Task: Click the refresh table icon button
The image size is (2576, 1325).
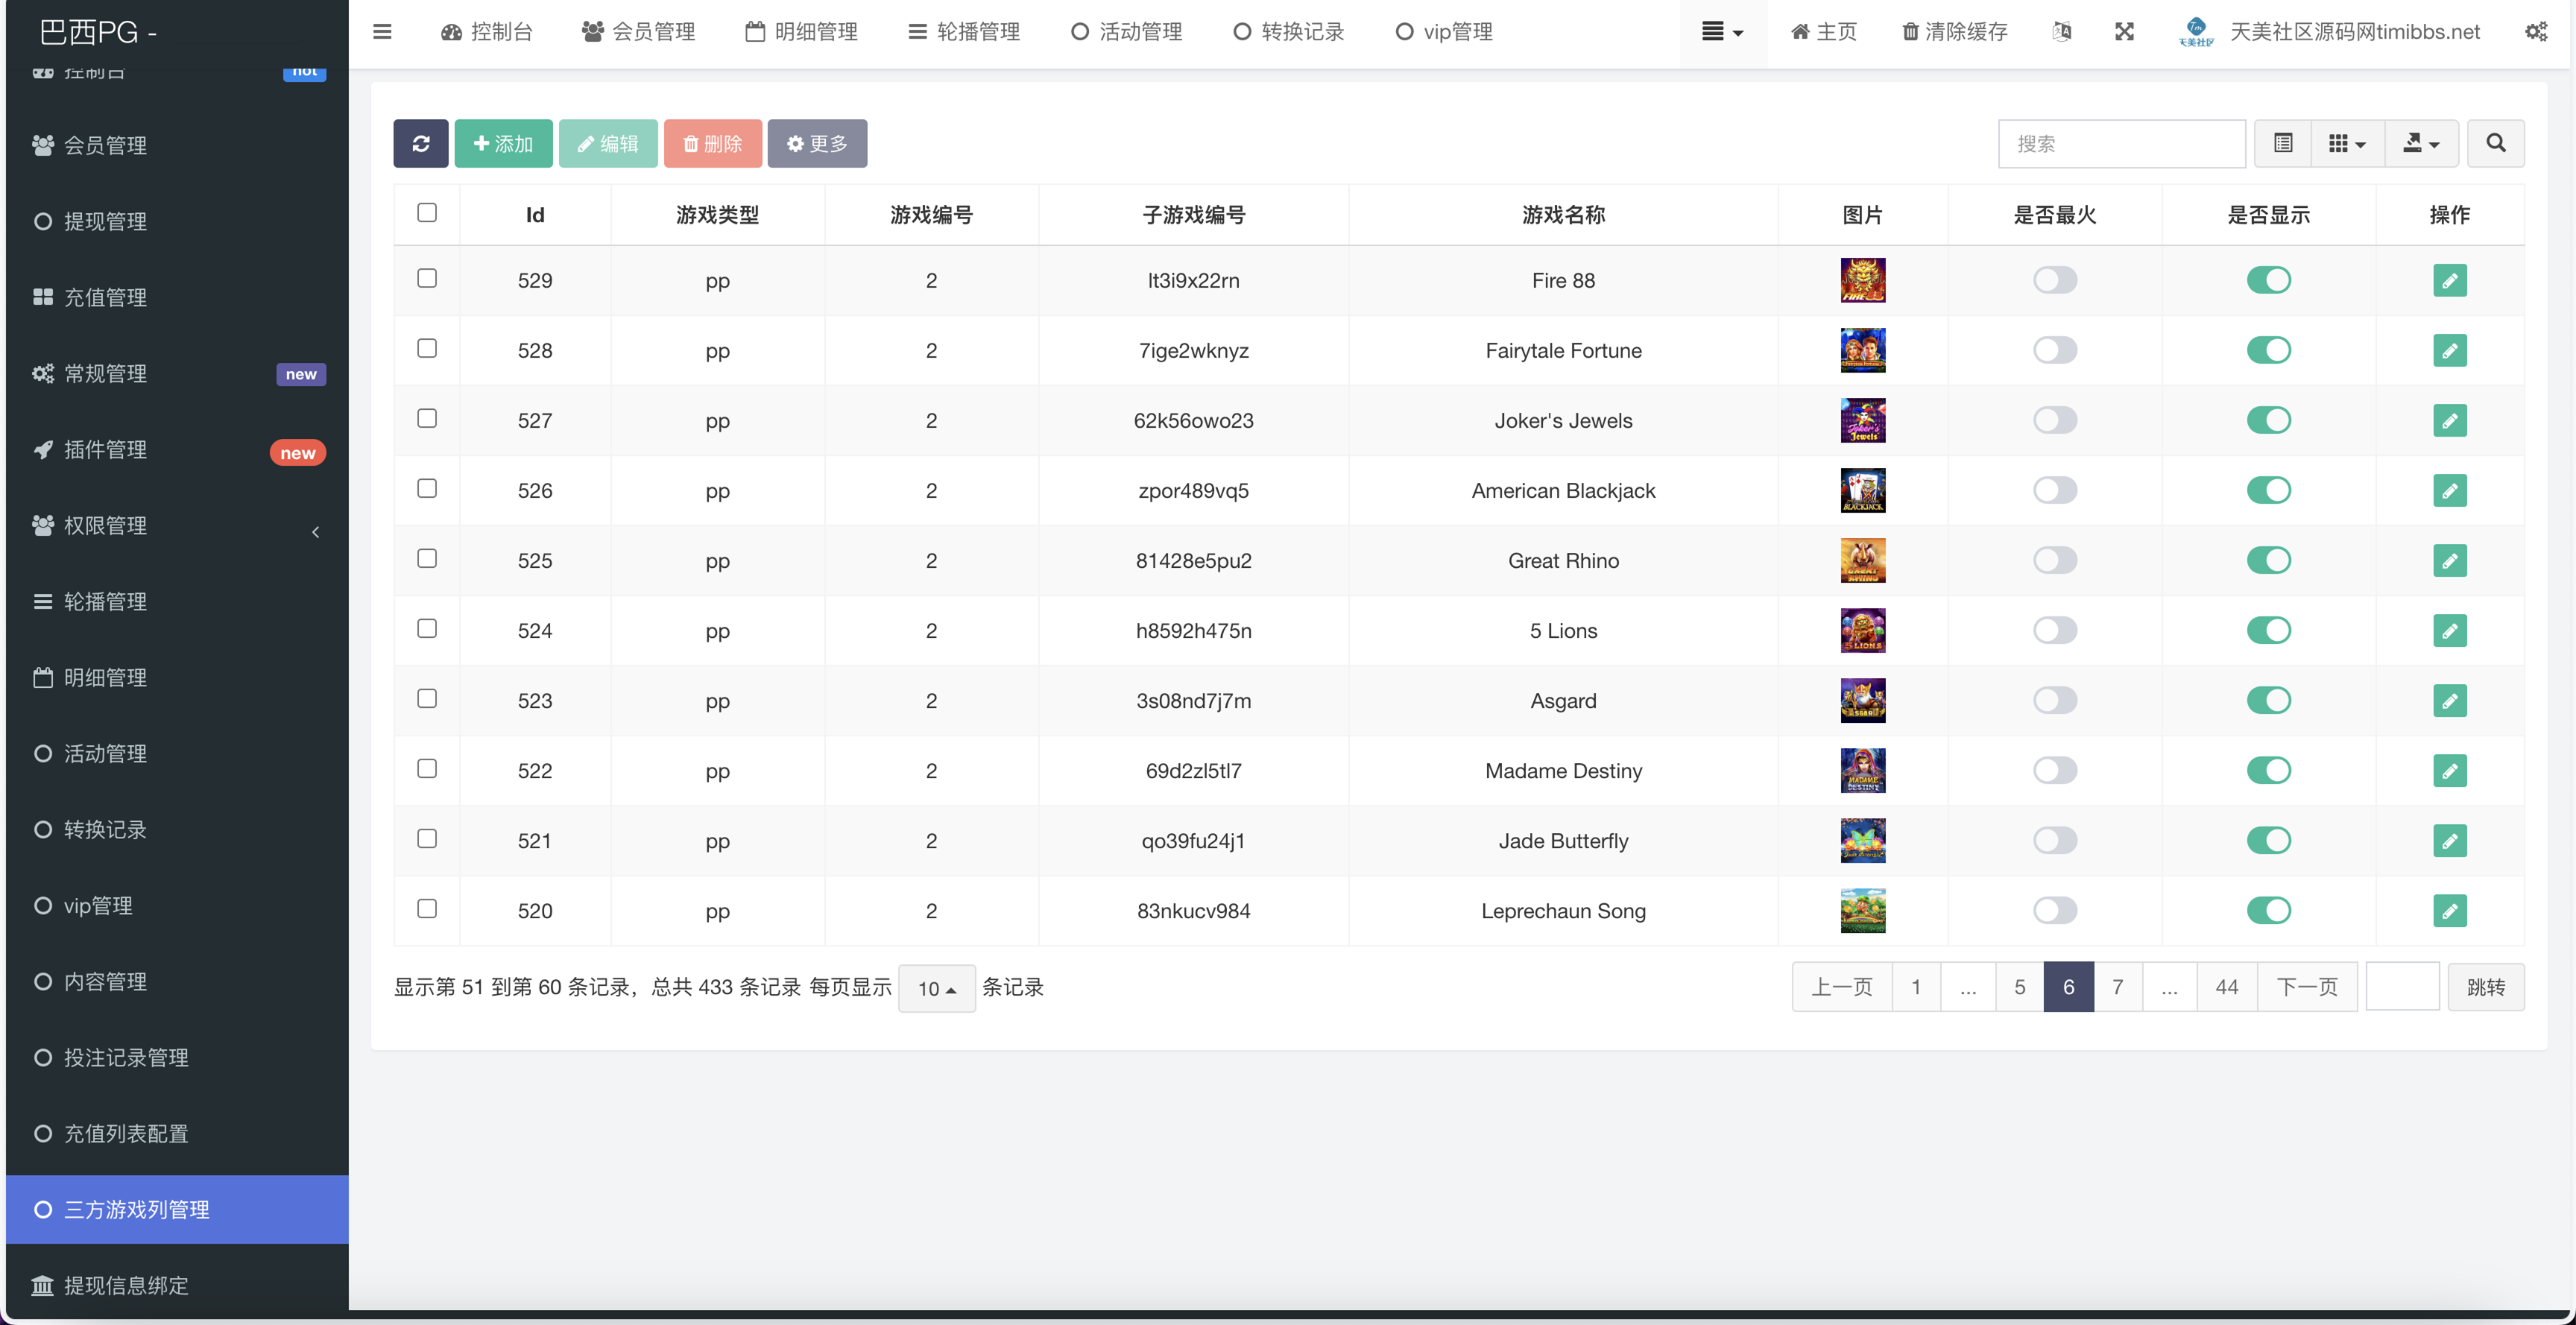Action: coord(420,144)
